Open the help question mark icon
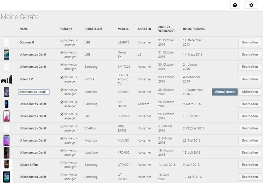The height and width of the screenshot is (183, 263). coord(235,5)
